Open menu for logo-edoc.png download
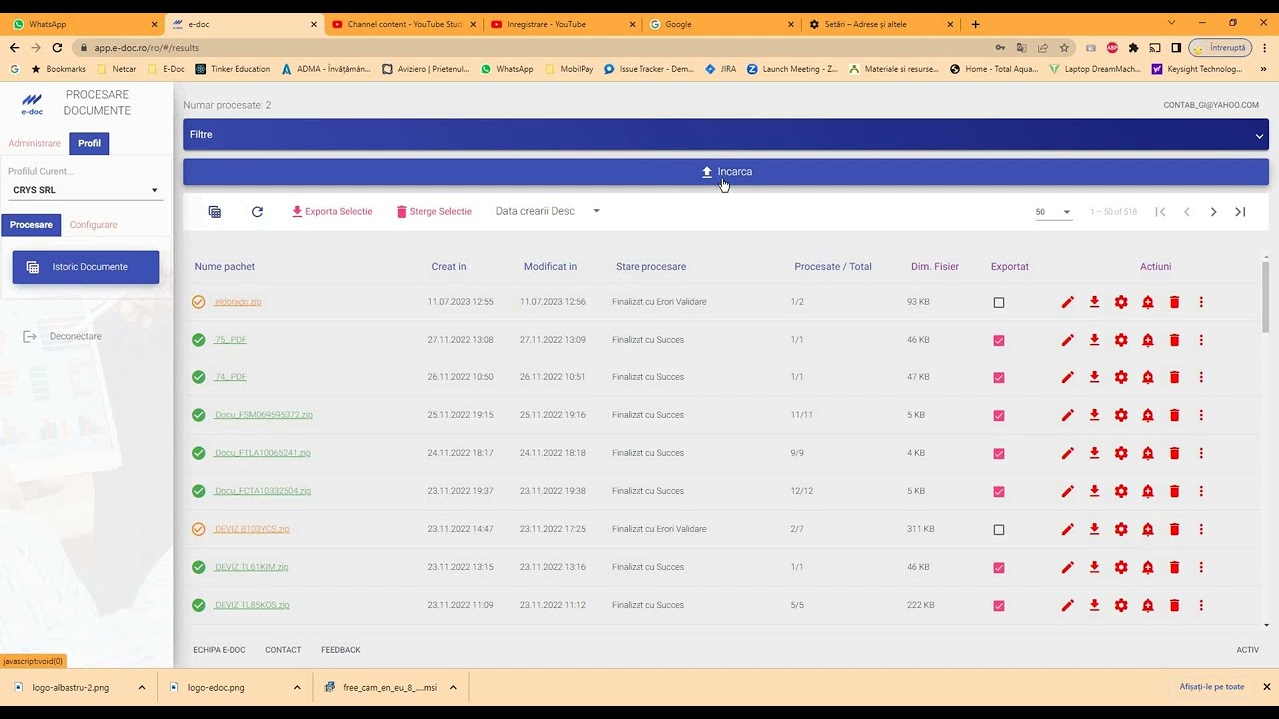 pos(297,687)
